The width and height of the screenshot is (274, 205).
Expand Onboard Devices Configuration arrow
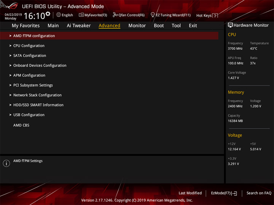10,66
